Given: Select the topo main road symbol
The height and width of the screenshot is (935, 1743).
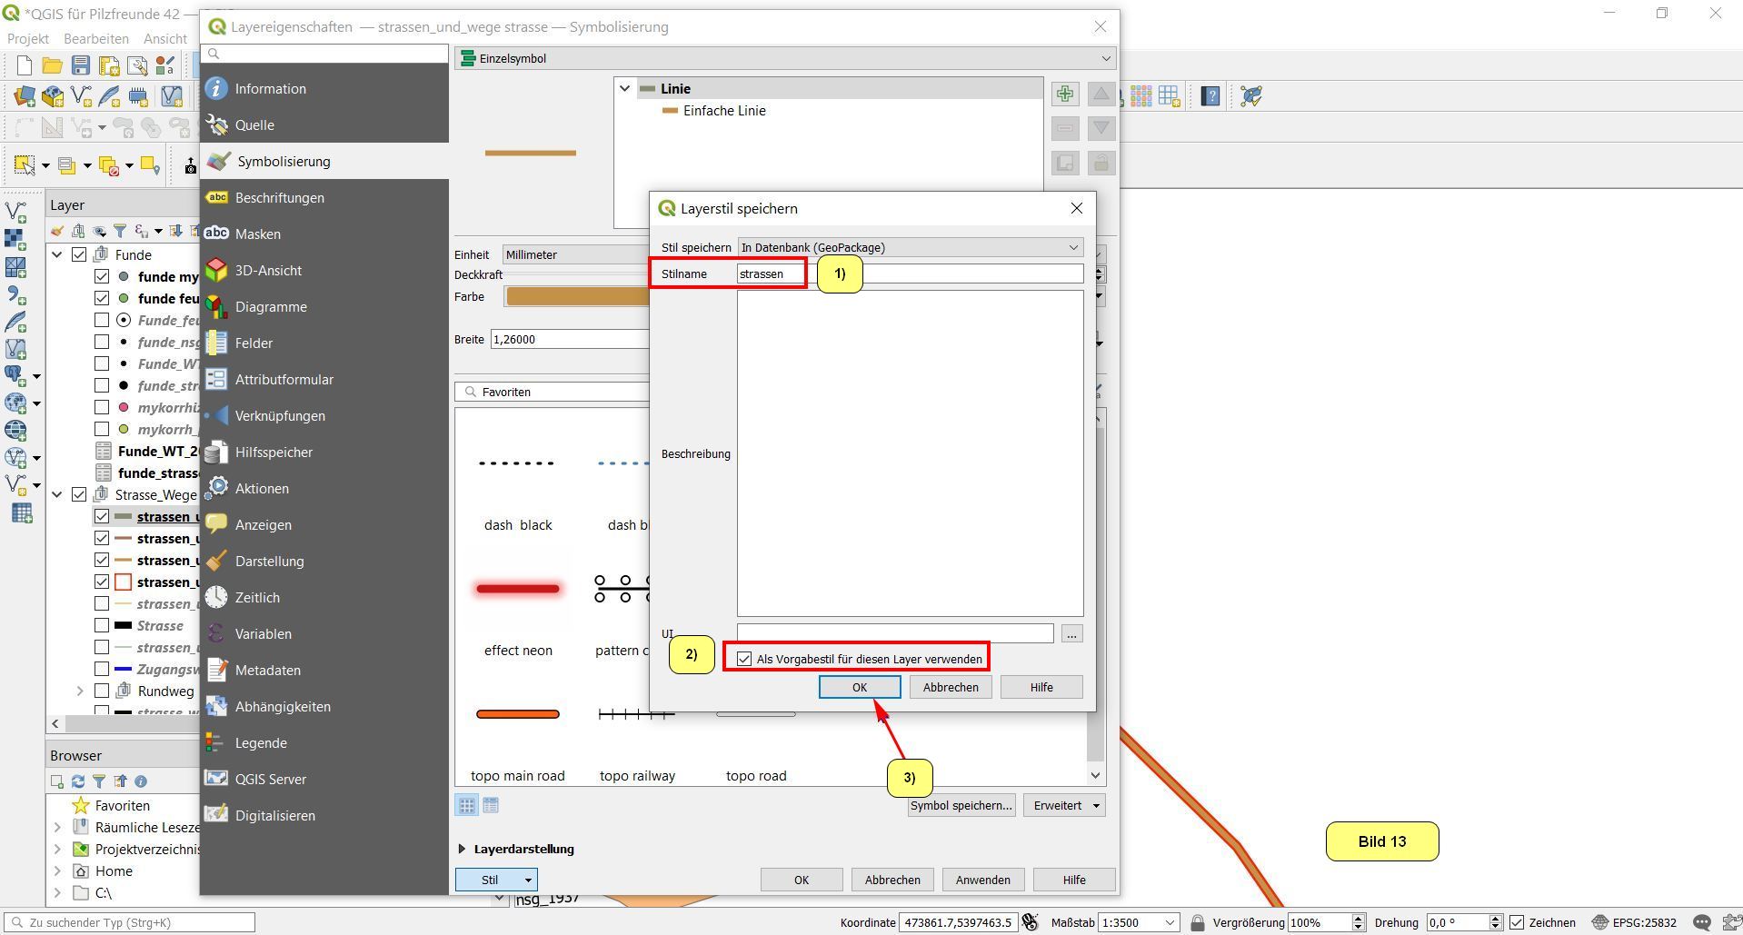Looking at the screenshot, I should pyautogui.click(x=518, y=714).
